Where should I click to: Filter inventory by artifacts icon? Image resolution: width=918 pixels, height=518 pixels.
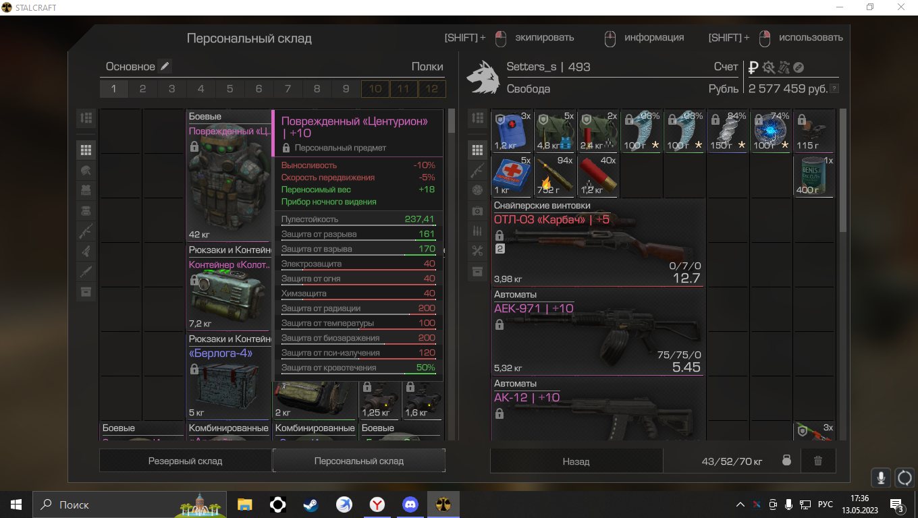point(478,190)
